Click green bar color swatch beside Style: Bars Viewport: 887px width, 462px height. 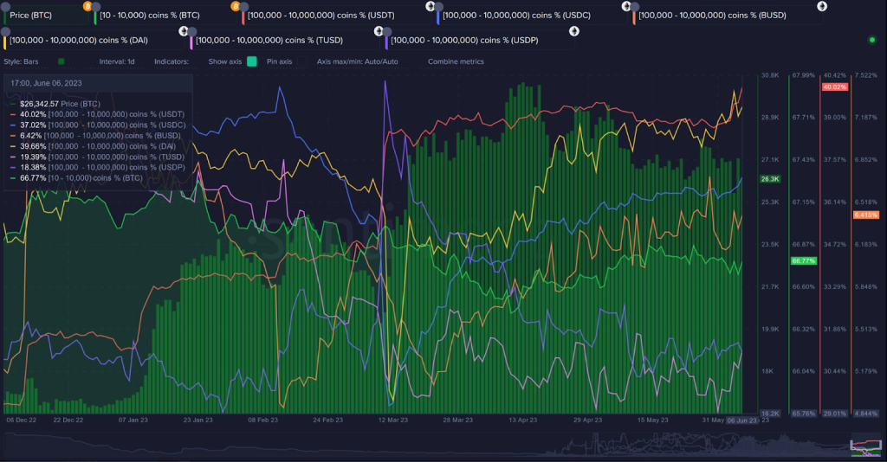(62, 61)
